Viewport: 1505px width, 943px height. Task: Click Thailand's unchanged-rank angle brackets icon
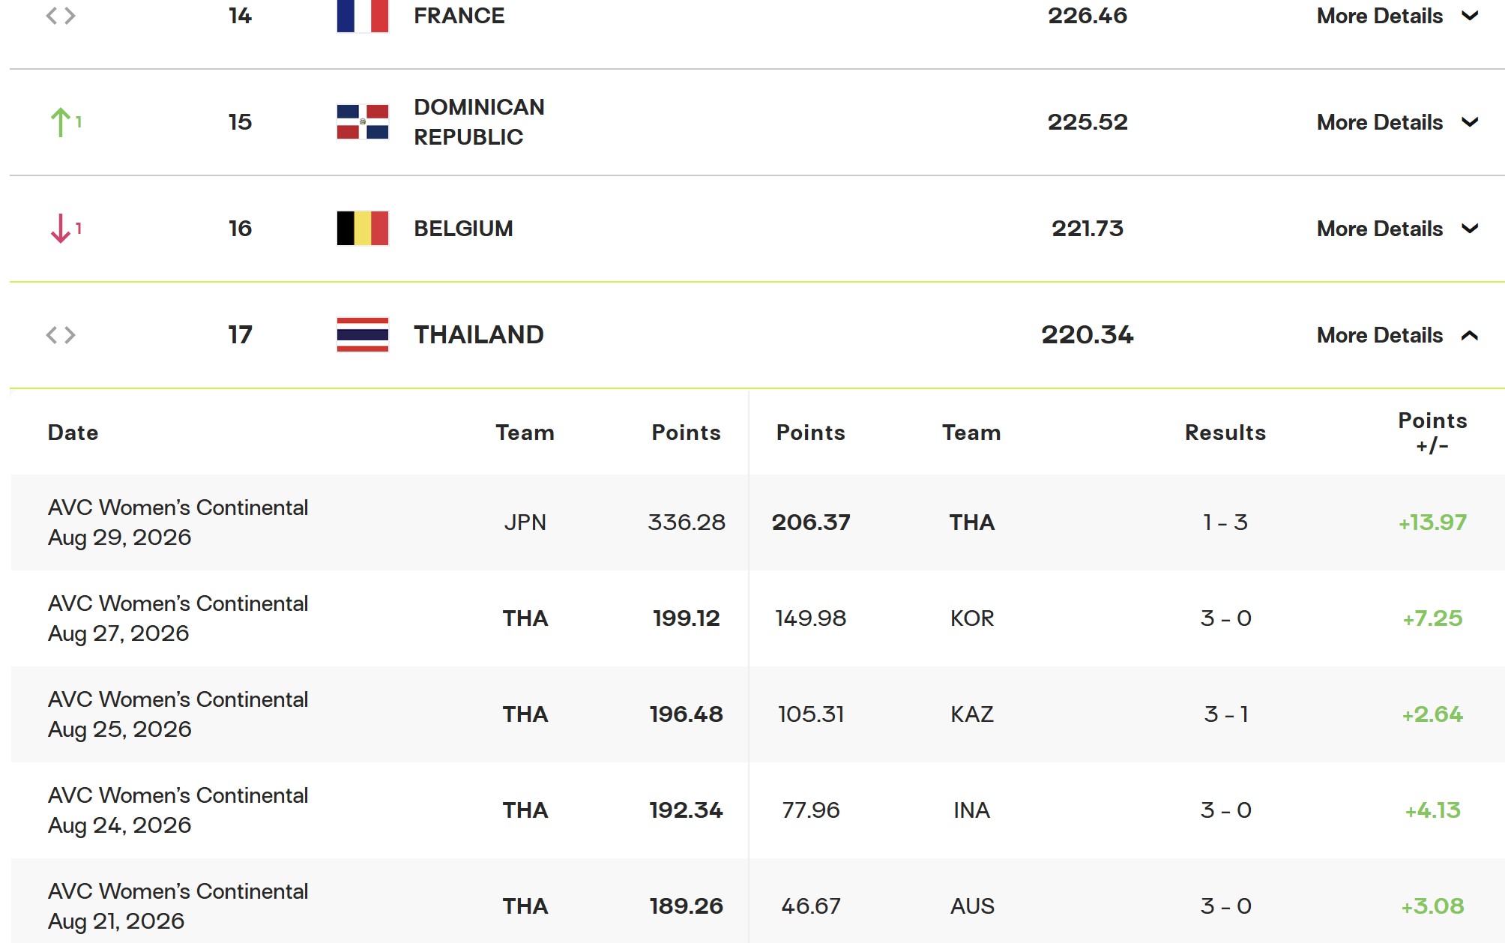pos(61,335)
